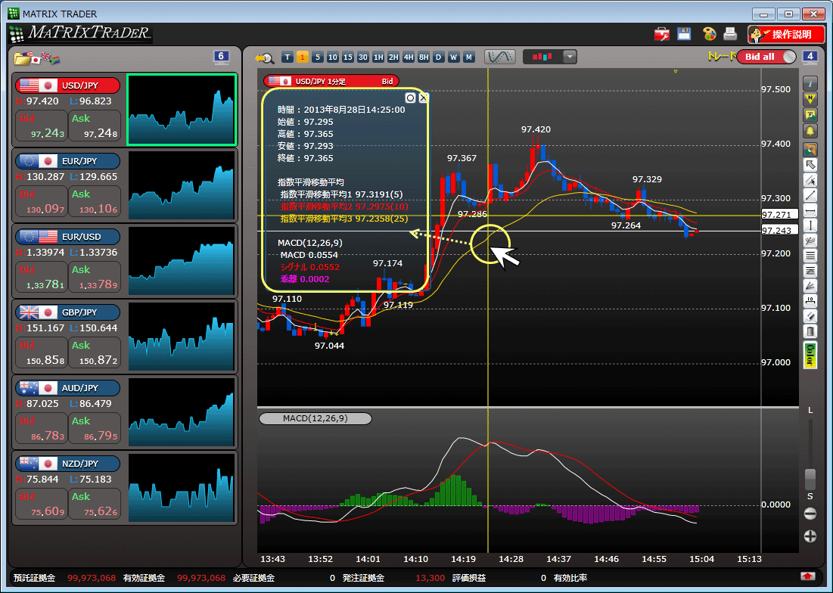Switch chart to 4H timeframe

pyautogui.click(x=408, y=57)
